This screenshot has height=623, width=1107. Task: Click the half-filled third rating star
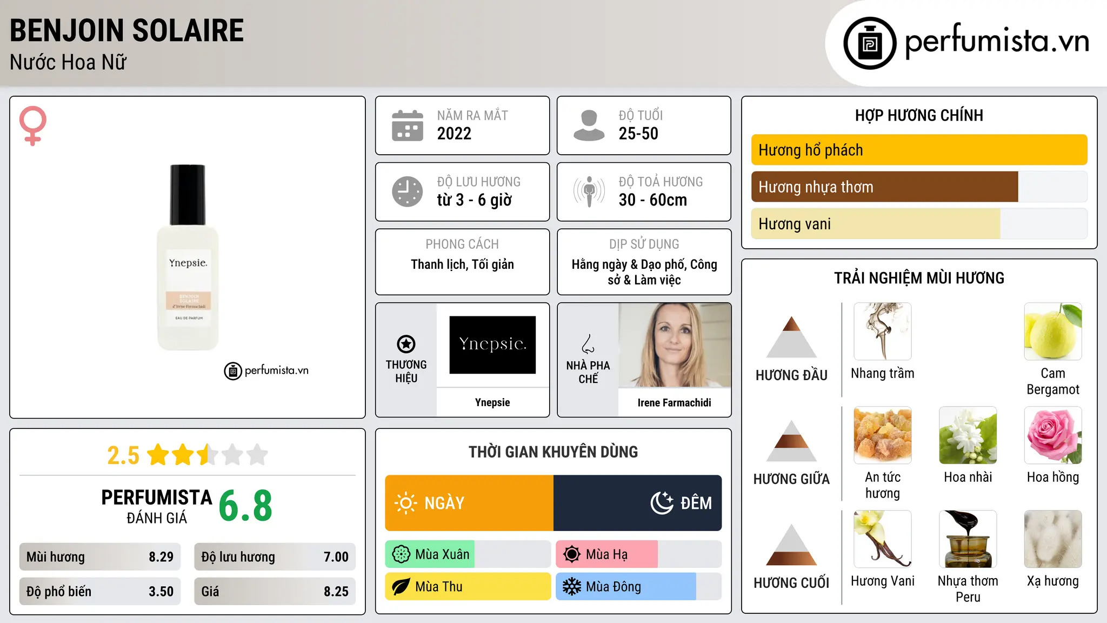click(207, 455)
